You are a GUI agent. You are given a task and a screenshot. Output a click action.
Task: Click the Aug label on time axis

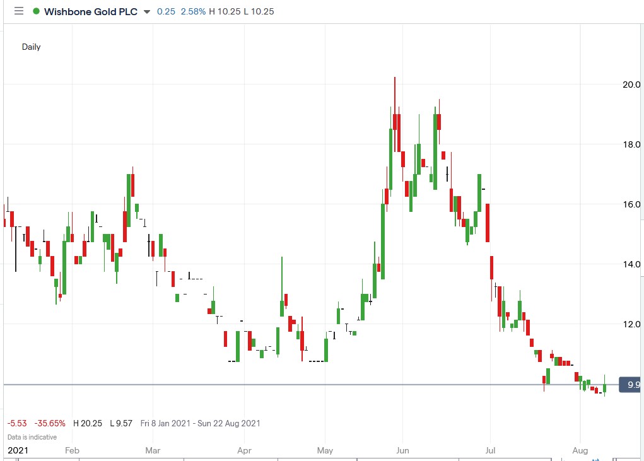pos(580,450)
